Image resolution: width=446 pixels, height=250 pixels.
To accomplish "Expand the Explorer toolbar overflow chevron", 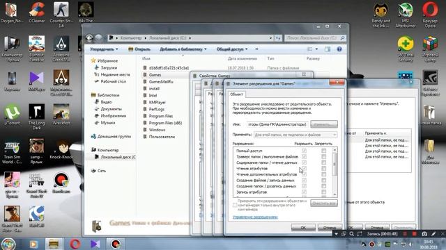I will coord(256,49).
